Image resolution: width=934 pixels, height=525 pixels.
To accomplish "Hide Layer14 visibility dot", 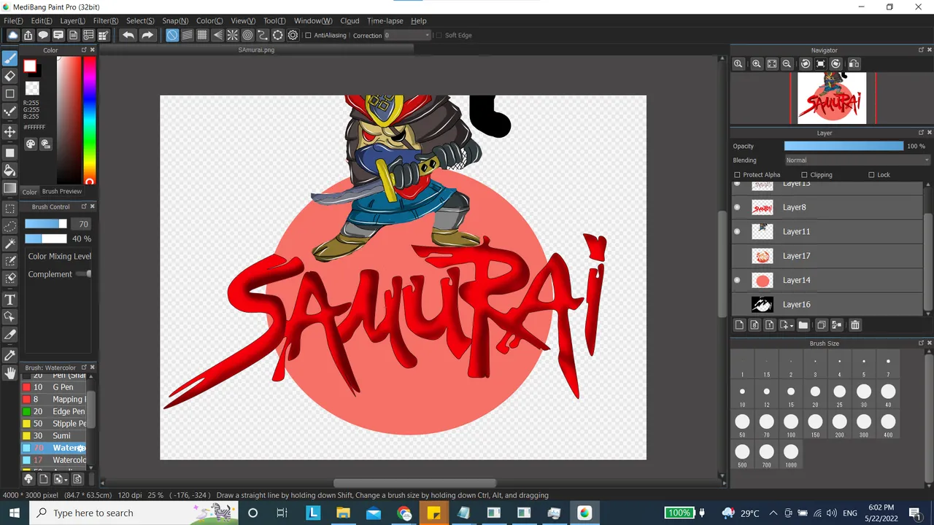I will (x=737, y=280).
